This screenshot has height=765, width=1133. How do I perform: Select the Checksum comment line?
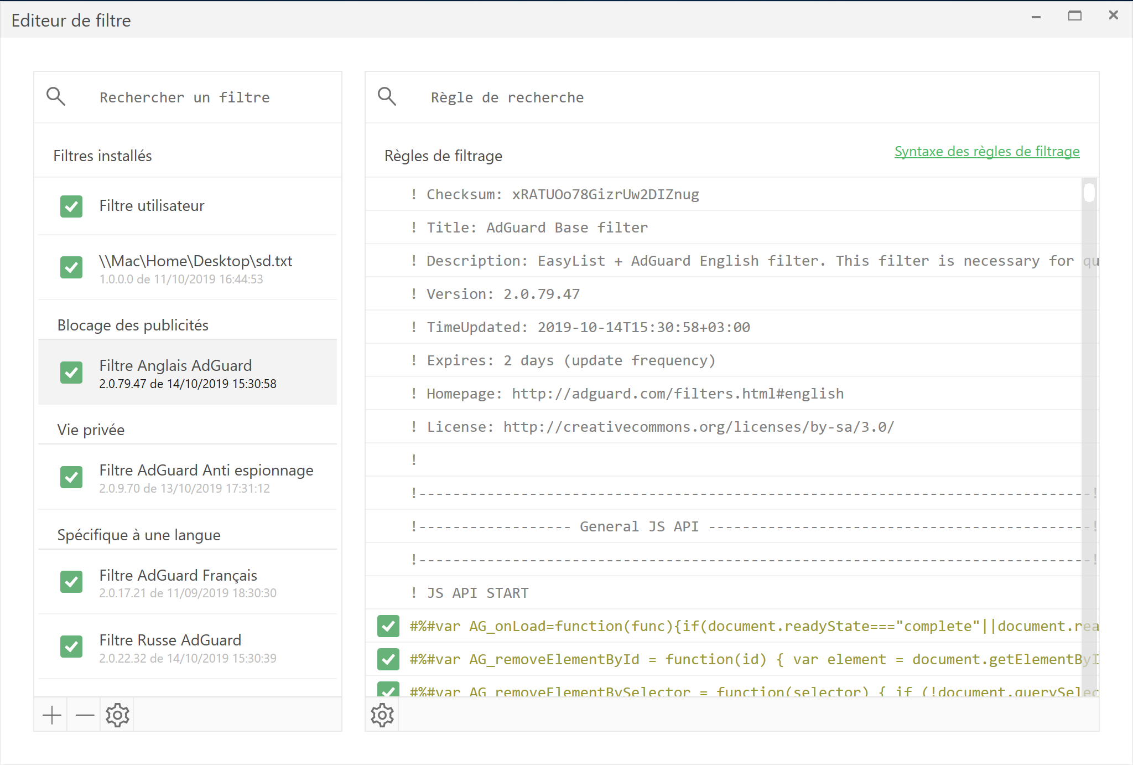pos(724,194)
